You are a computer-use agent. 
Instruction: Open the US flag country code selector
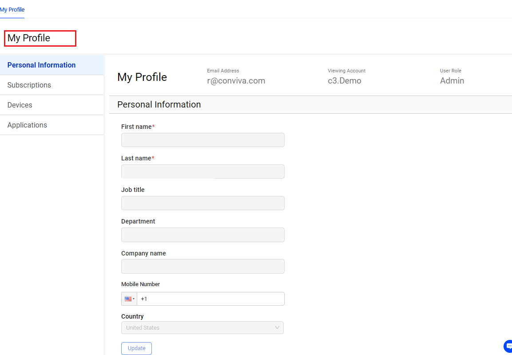[129, 299]
